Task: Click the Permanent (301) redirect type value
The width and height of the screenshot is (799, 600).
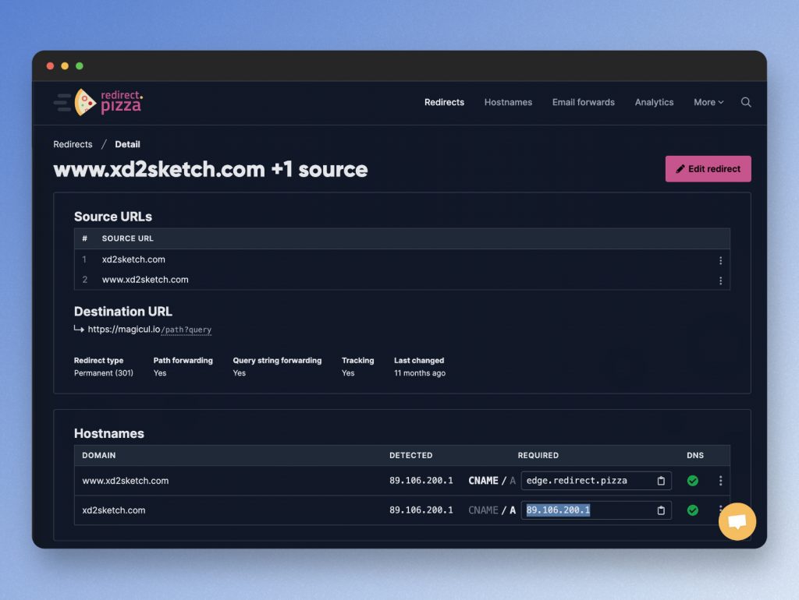Action: pyautogui.click(x=104, y=373)
